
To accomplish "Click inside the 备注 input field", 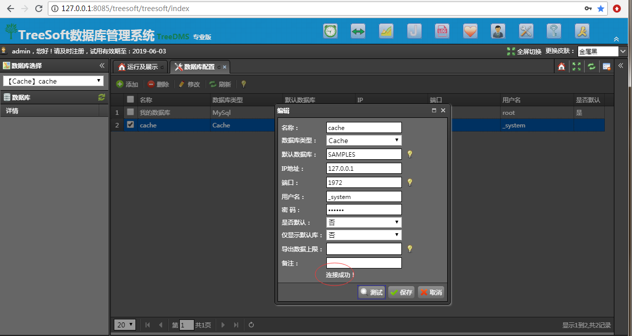I will click(364, 262).
